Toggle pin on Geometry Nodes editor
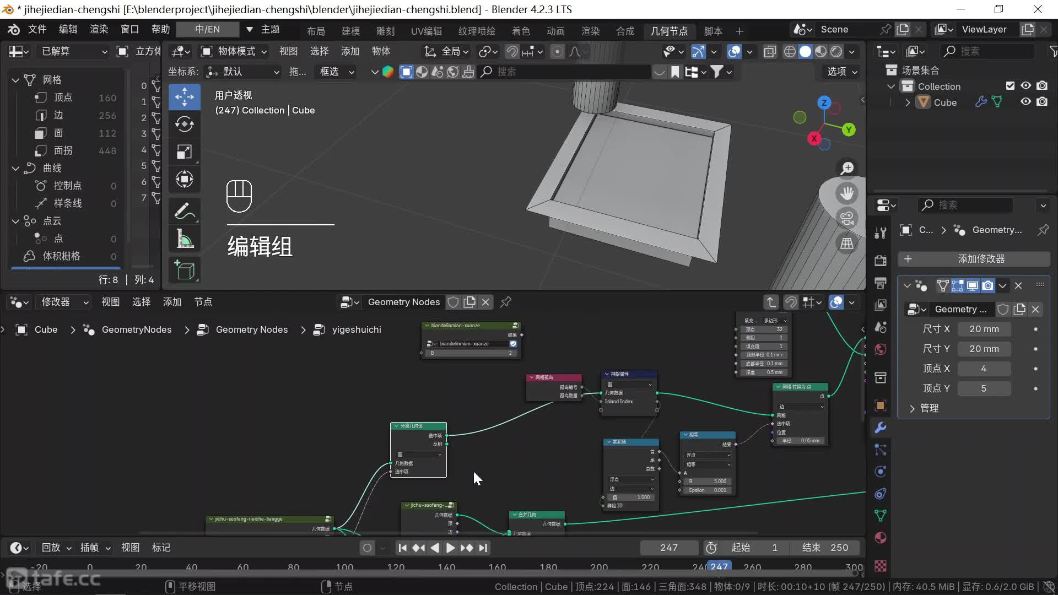The image size is (1058, 595). pyautogui.click(x=505, y=302)
